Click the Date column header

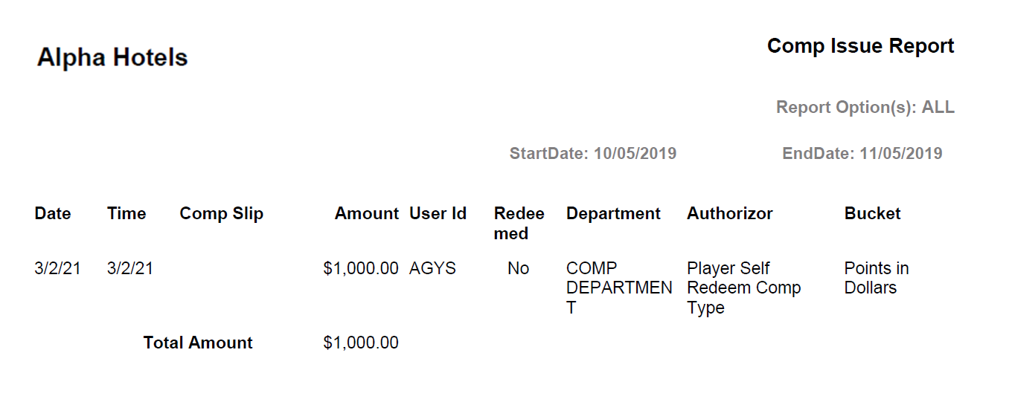(53, 214)
